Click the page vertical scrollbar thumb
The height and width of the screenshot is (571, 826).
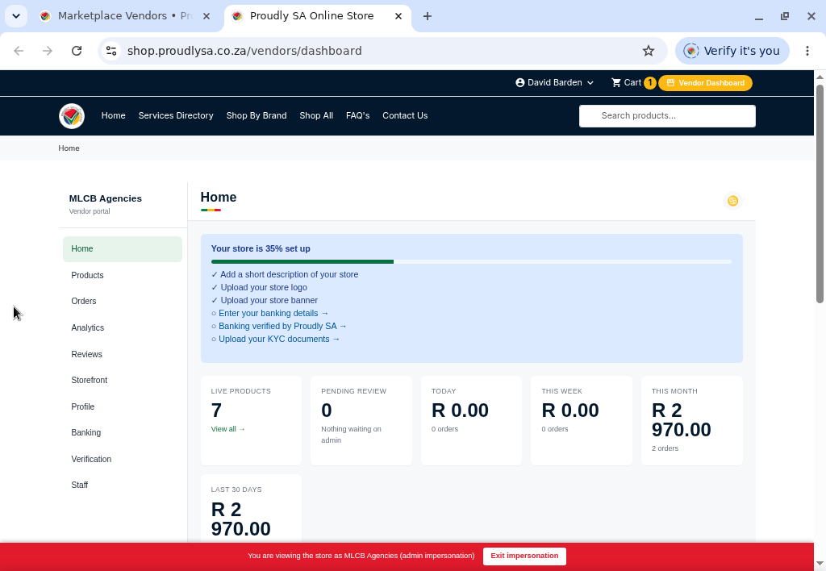pos(820,194)
